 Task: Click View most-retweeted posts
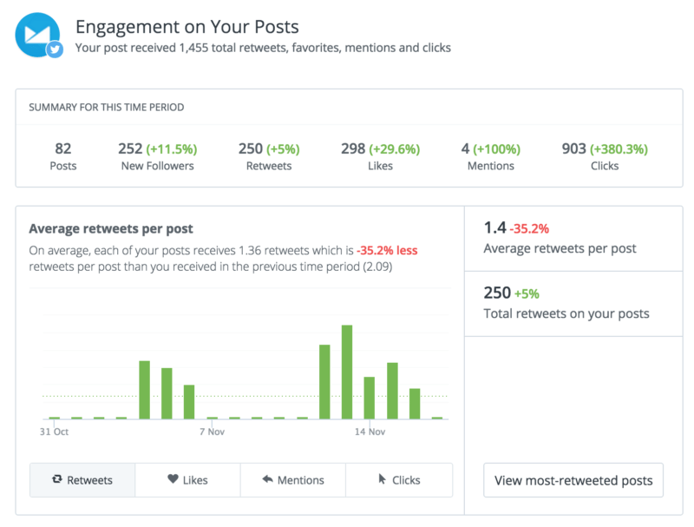pyautogui.click(x=573, y=479)
